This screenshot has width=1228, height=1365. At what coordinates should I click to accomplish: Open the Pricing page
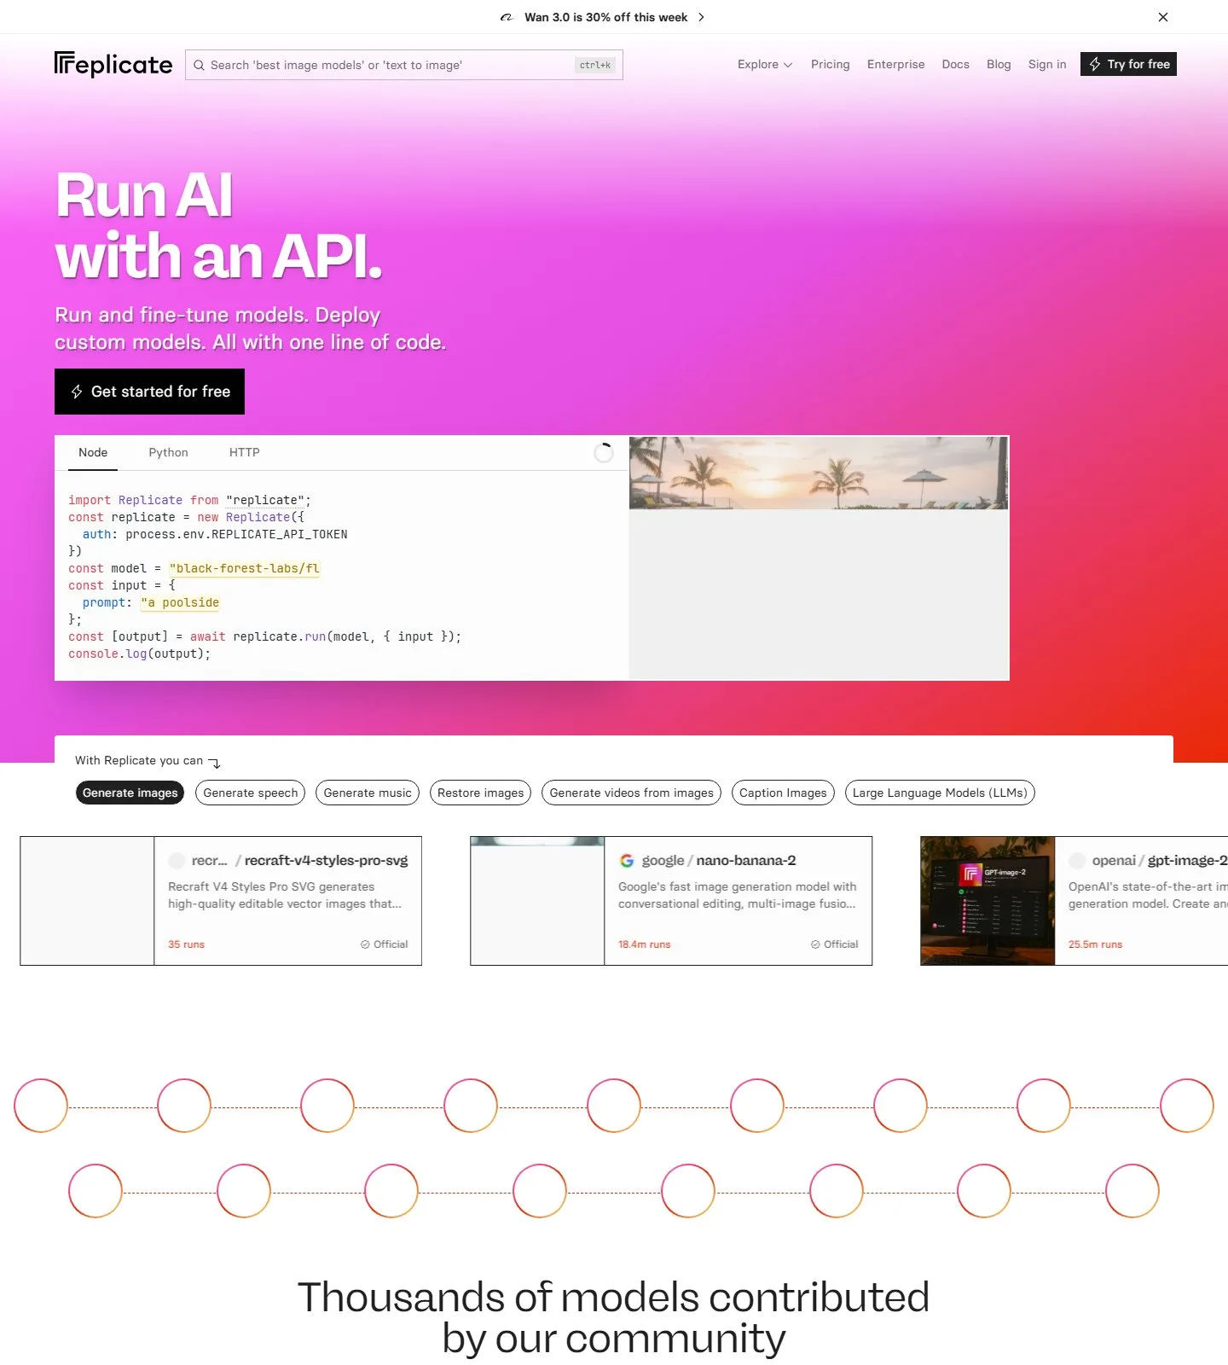[831, 64]
